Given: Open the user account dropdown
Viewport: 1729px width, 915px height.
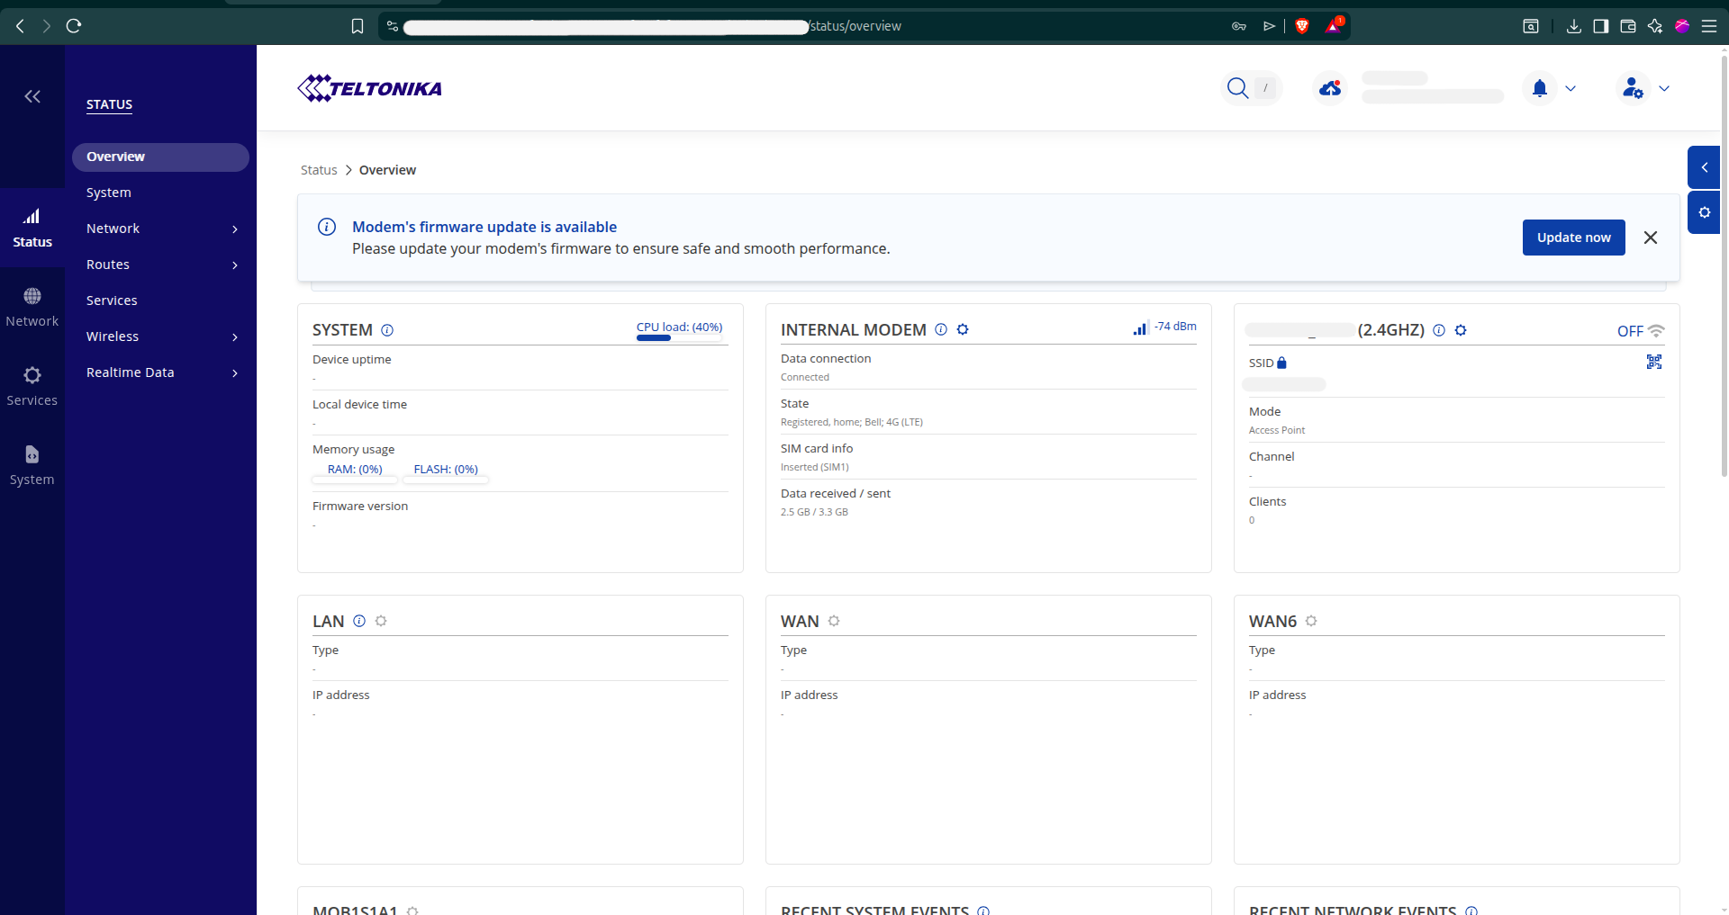Looking at the screenshot, I should pyautogui.click(x=1644, y=88).
